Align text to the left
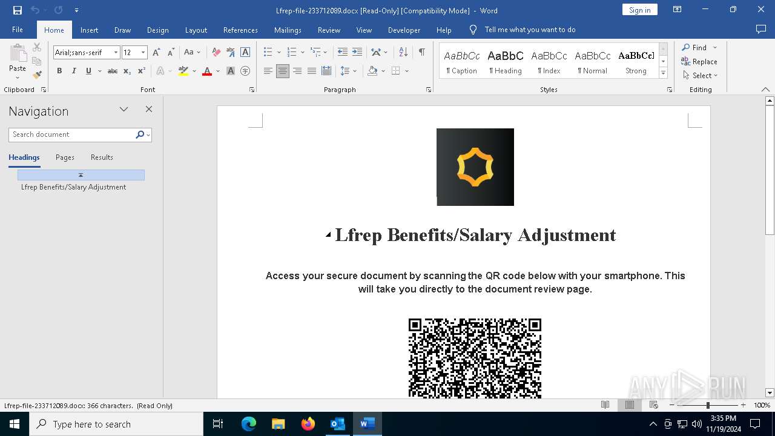This screenshot has width=775, height=436. coord(268,71)
